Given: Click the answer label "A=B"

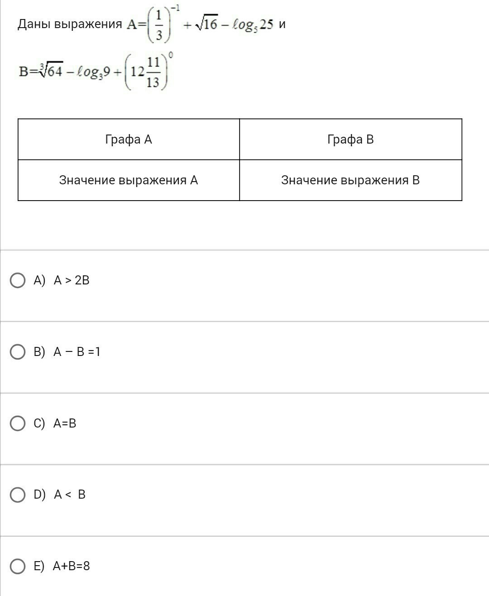Looking at the screenshot, I should [65, 423].
